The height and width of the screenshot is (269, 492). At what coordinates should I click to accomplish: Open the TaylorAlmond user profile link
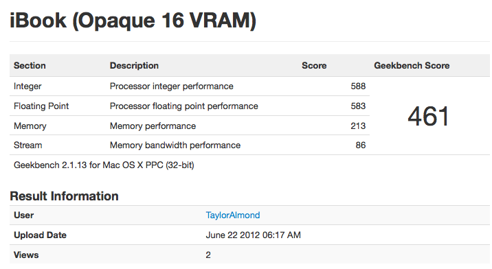(x=232, y=215)
